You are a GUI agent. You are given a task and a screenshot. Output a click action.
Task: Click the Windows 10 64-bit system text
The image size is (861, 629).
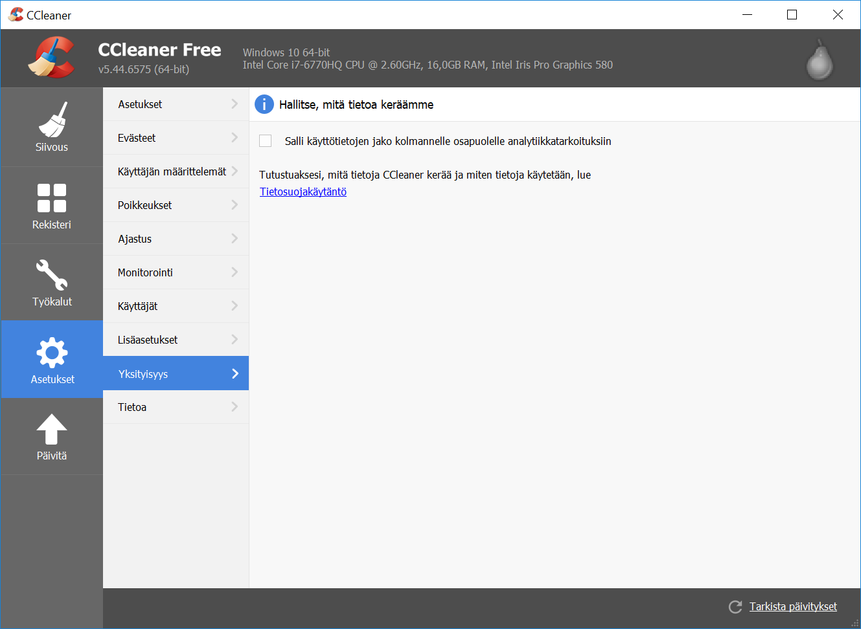[286, 52]
